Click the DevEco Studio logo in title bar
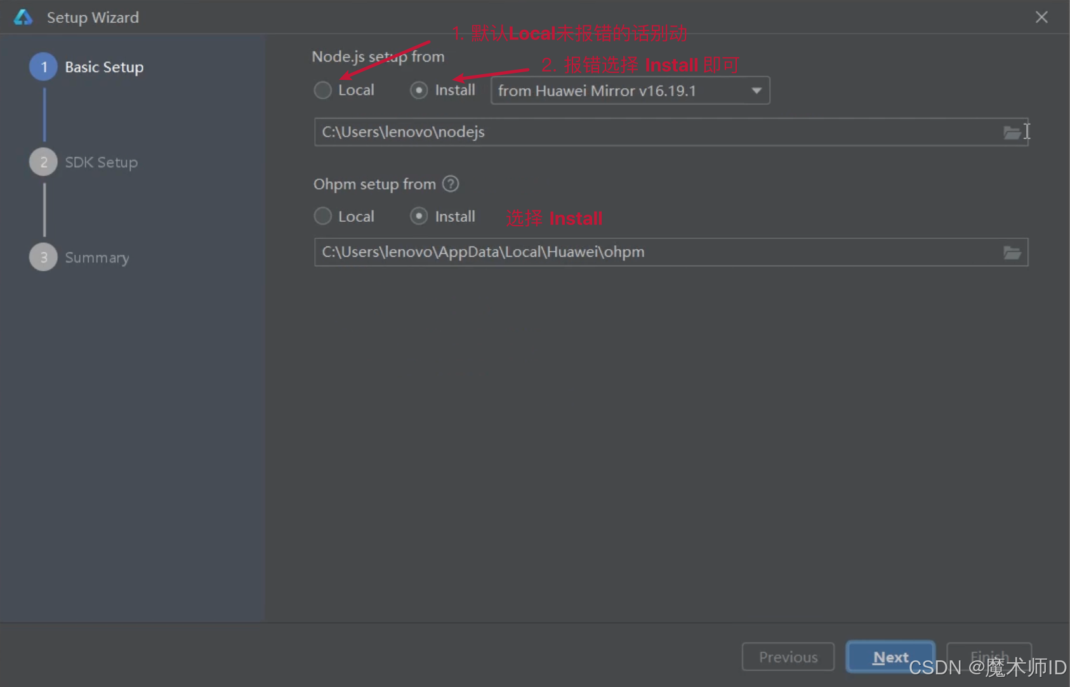 (x=23, y=17)
